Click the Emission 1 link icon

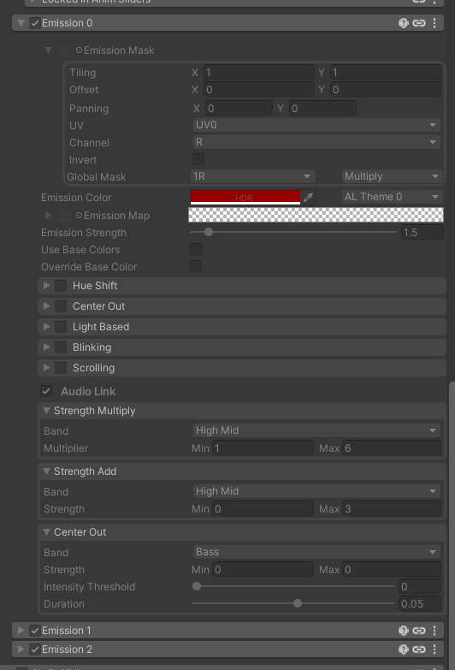419,631
